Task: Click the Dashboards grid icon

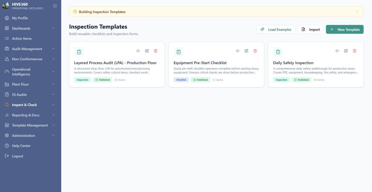Action: coord(7,28)
